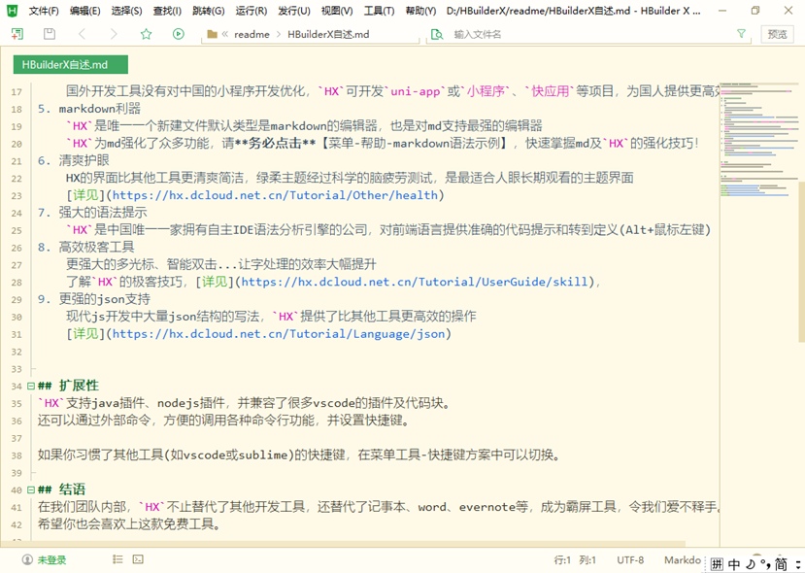Click the bookmark star icon

tap(147, 34)
